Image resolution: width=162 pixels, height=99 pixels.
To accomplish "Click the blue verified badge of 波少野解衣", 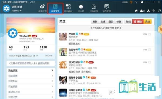I will (82, 62).
